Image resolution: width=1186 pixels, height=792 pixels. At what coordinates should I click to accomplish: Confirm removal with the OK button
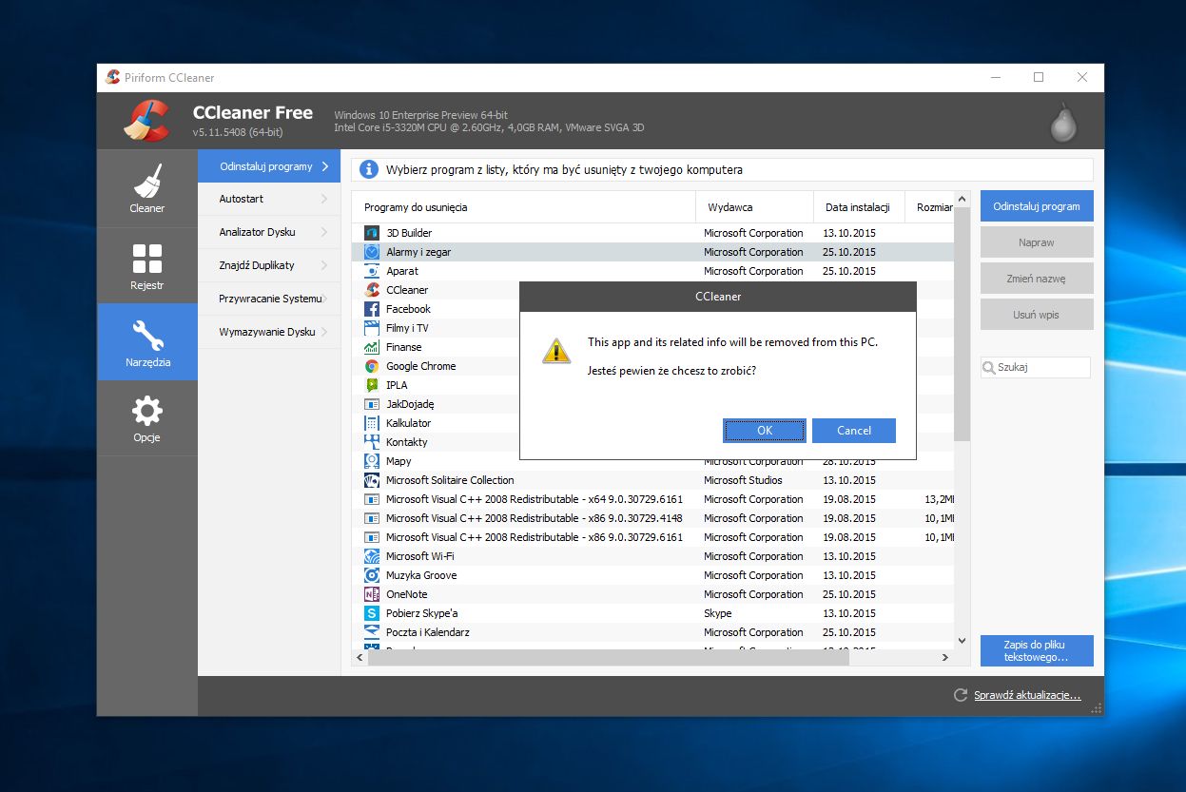pyautogui.click(x=764, y=431)
